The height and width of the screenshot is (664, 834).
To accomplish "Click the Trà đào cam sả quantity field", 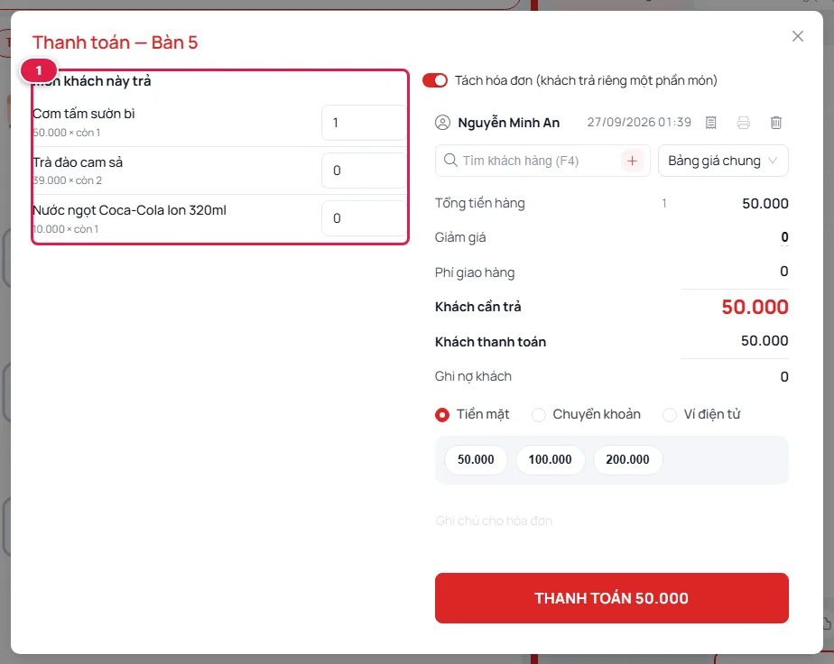I will tap(364, 171).
